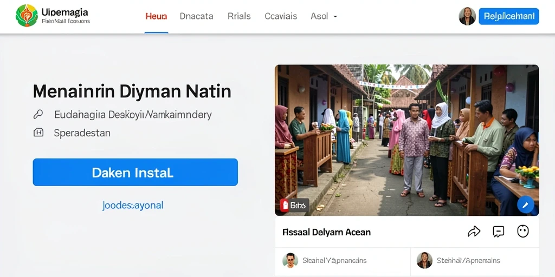Open the village street photo
The height and width of the screenshot is (277, 555).
(x=406, y=140)
